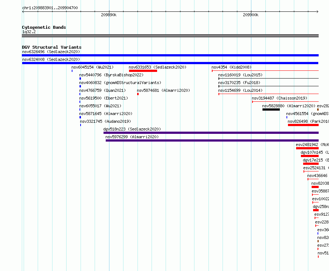This screenshot has width=329, height=271.
Task: Click the nsv4561554 variant label
Action: (308, 114)
